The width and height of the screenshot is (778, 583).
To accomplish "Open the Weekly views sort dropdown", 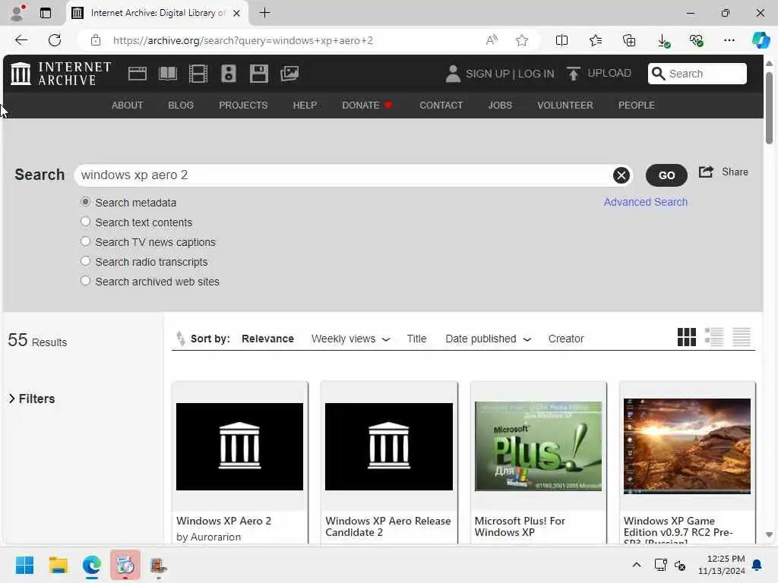I will coord(350,339).
